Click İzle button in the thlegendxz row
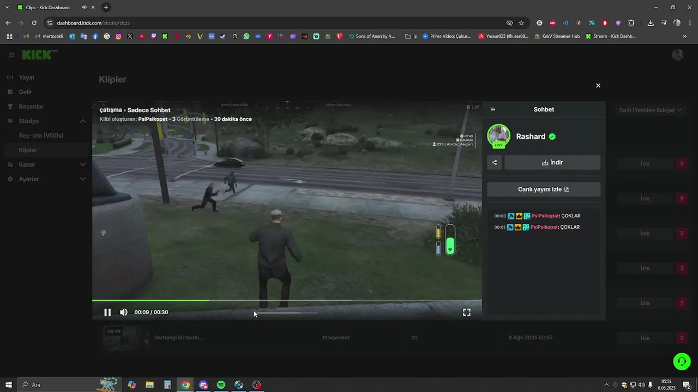Screen dimensions: 698x392 [x=645, y=338]
